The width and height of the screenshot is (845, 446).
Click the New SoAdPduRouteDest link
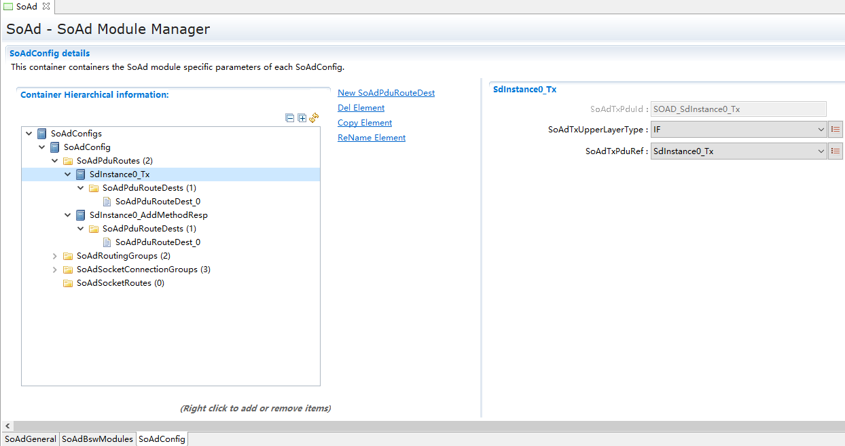pos(386,93)
